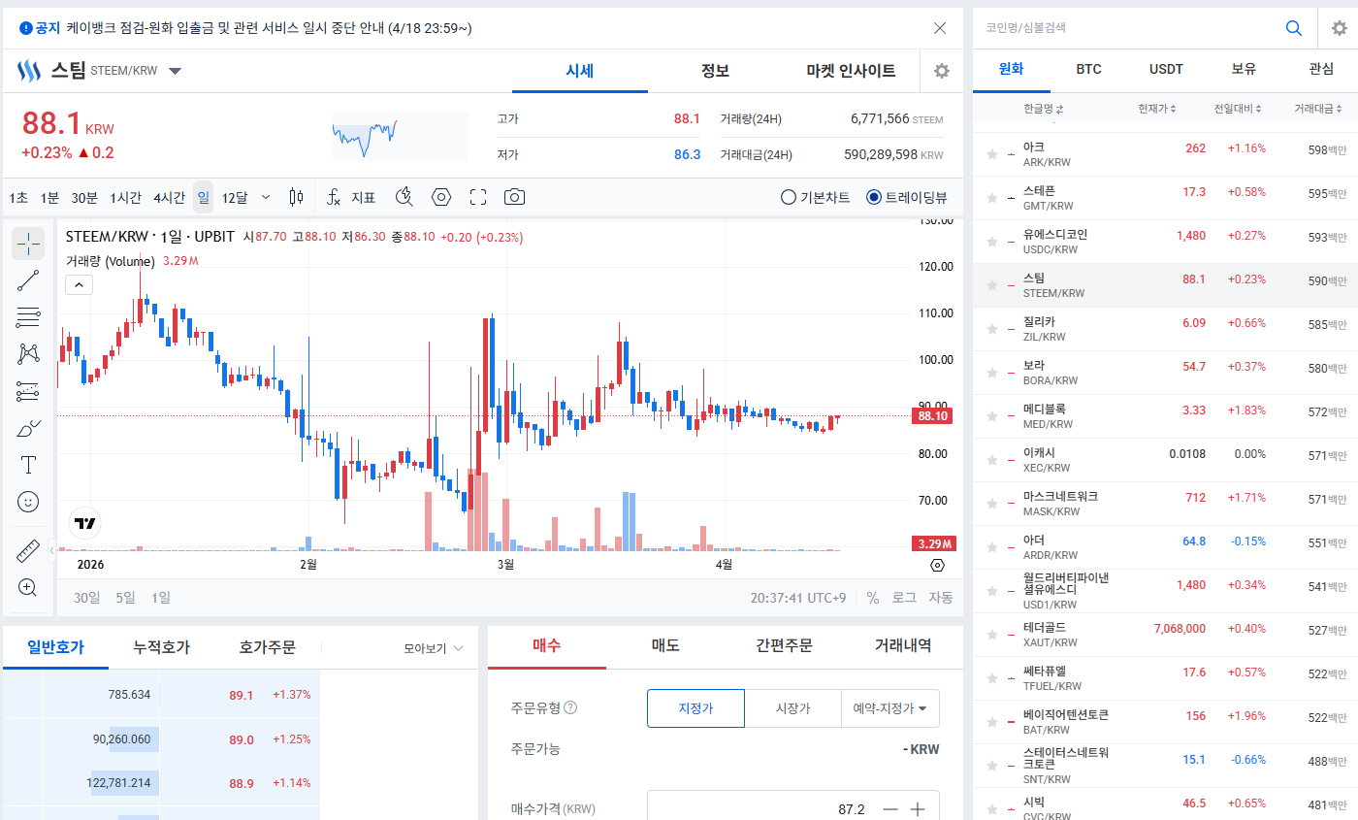
Task: Select the 트레이딩뷰 radio option
Action: click(907, 197)
